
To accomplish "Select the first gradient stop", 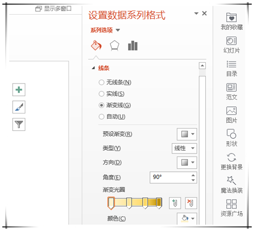I will click(111, 203).
